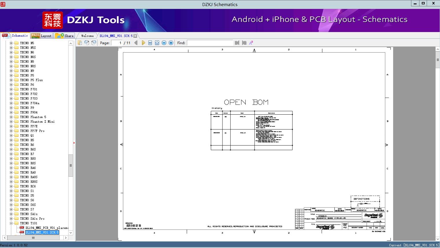
Task: Select the TECNO P704a tree item
Action: click(30, 103)
